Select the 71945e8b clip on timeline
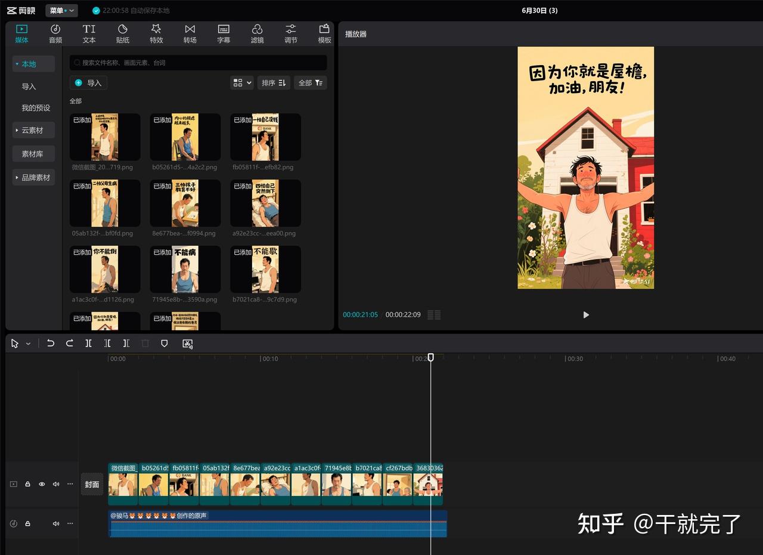This screenshot has width=763, height=555. (x=337, y=484)
